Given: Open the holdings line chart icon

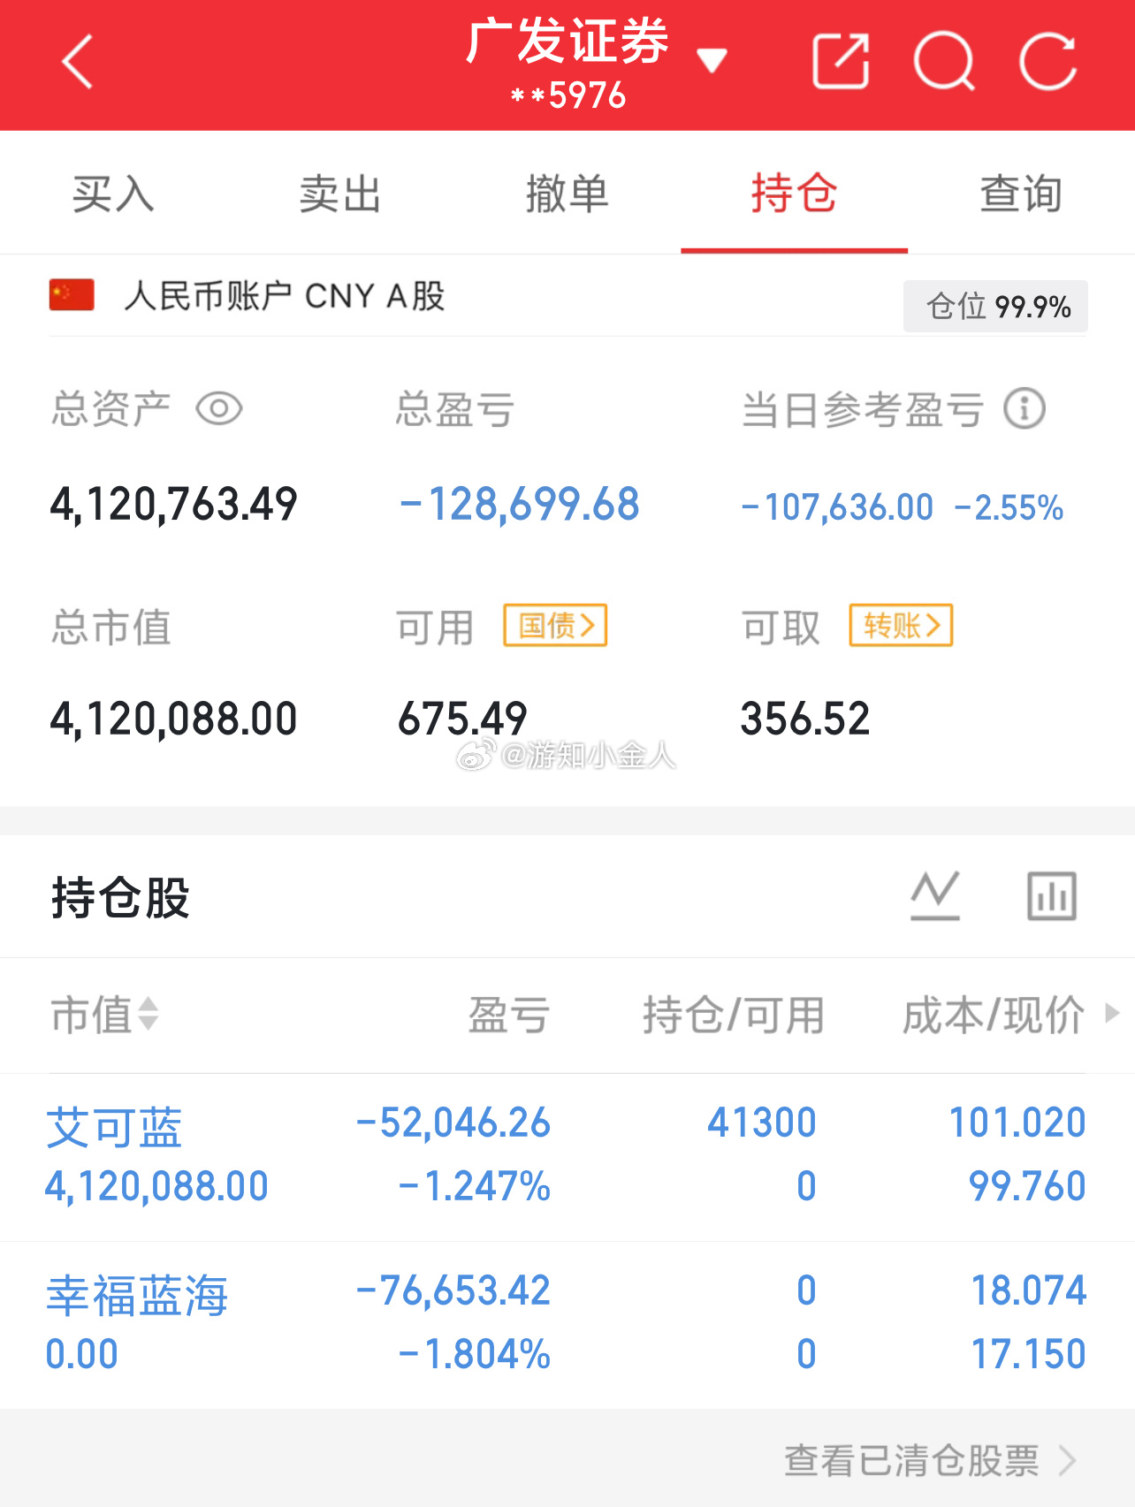Looking at the screenshot, I should coord(935,896).
